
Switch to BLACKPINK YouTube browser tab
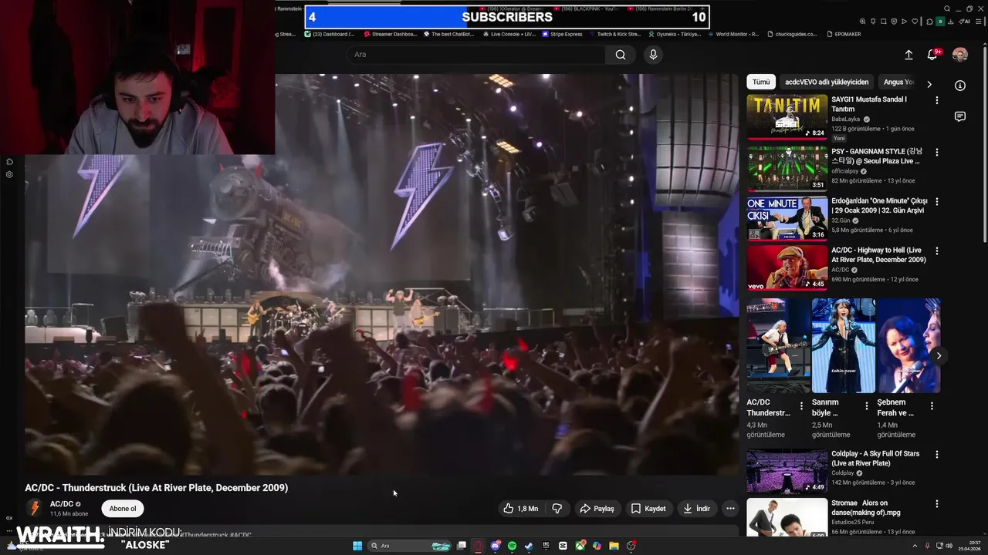coord(587,8)
